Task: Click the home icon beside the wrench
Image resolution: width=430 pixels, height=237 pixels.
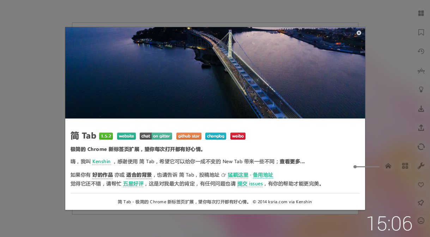Action: 388,166
